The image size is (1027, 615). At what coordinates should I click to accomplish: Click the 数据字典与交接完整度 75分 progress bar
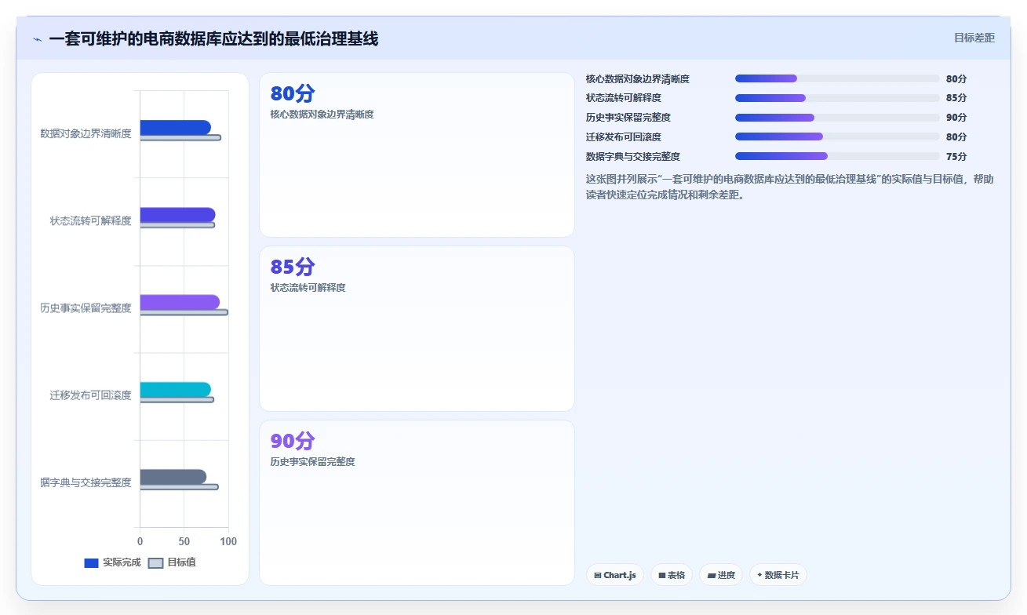coord(837,156)
